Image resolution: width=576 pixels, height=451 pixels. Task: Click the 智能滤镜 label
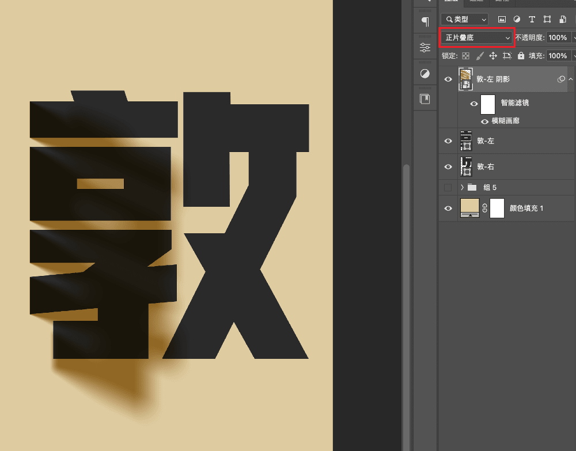tap(514, 103)
